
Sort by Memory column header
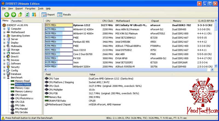(183, 21)
